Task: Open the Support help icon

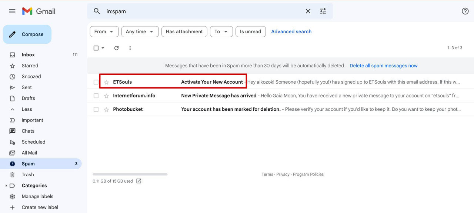Action: click(x=465, y=11)
